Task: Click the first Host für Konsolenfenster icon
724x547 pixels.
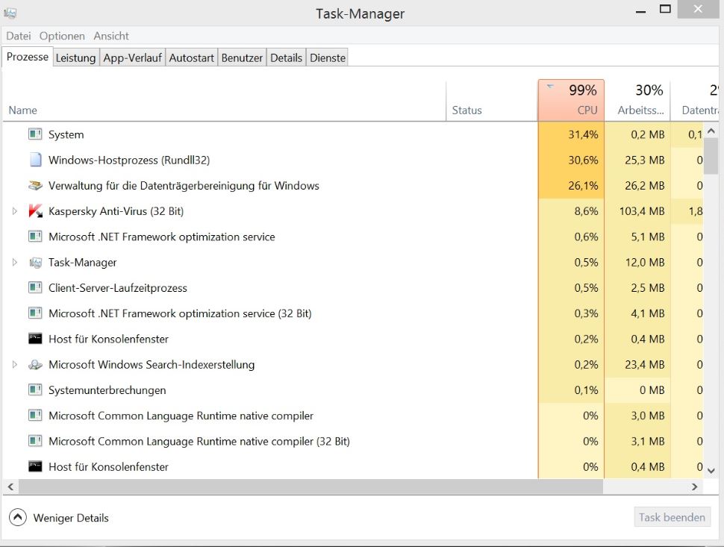Action: tap(35, 339)
